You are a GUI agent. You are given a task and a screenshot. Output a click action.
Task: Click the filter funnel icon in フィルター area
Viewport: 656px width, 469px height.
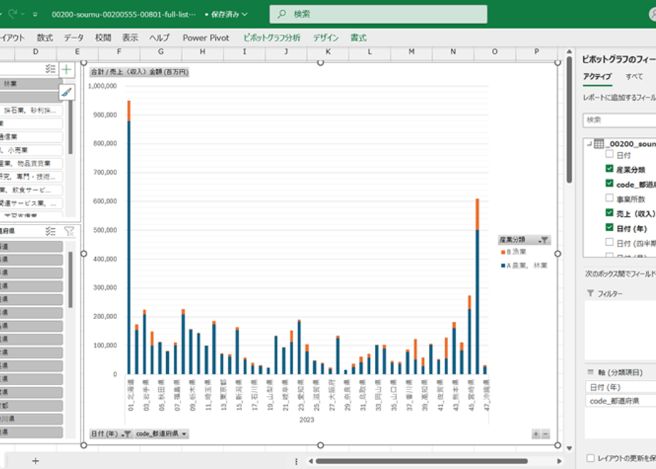(590, 293)
